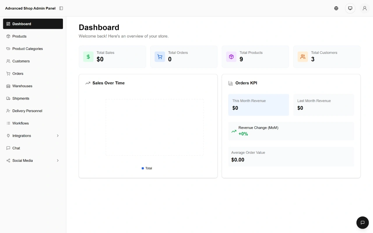Open the Orders page

[x=33, y=74]
